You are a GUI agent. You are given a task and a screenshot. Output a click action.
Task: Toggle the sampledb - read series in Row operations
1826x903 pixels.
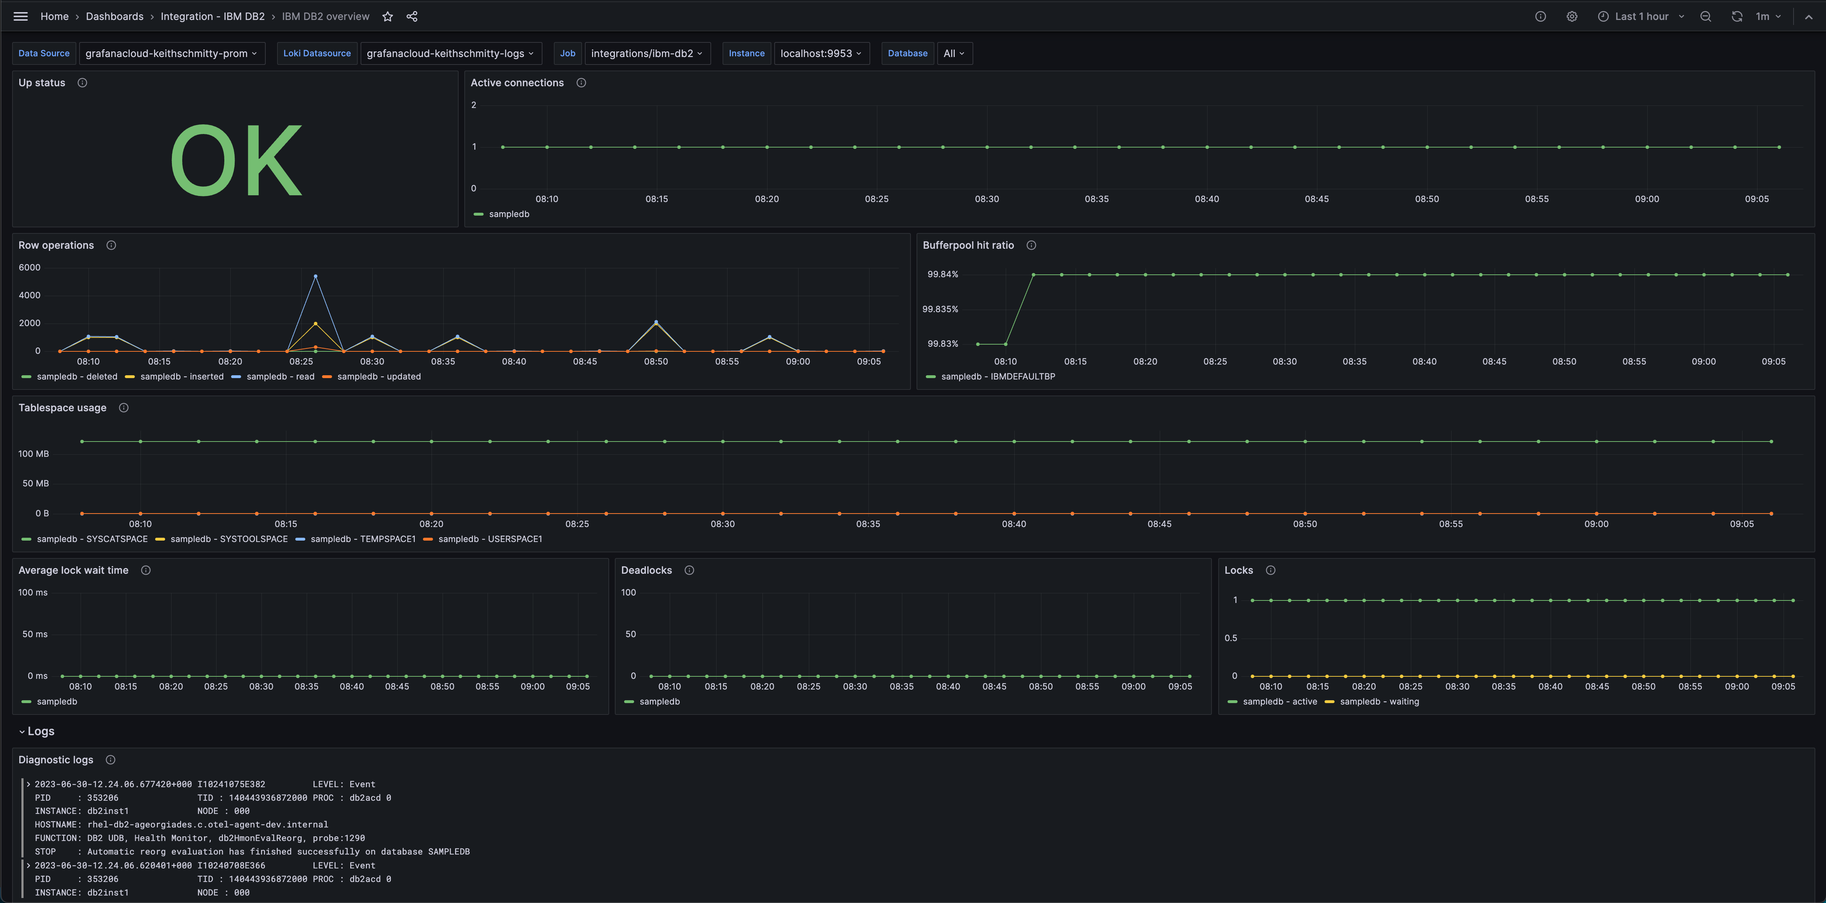280,376
